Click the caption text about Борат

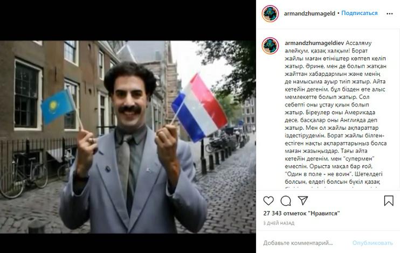pos(336,115)
